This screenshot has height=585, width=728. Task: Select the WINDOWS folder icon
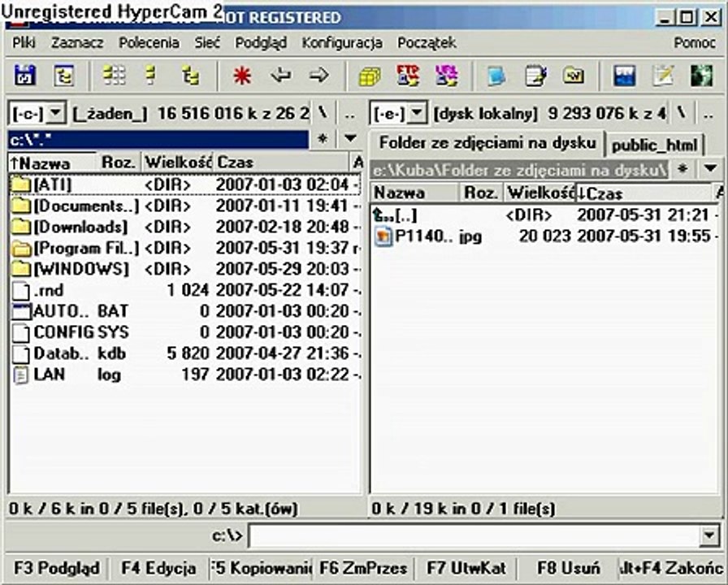[20, 269]
